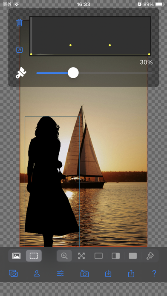Tap the zoom magnifier icon
Image resolution: width=167 pixels, height=296 pixels.
(x=64, y=256)
